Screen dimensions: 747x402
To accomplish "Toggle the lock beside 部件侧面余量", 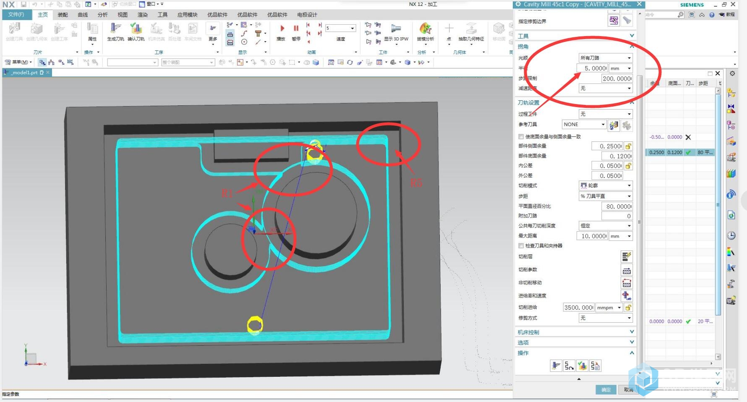I will [x=628, y=146].
